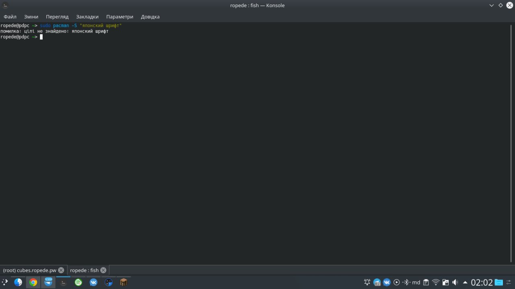Click the terminal cursor at the prompt
This screenshot has height=289, width=515.
point(41,37)
